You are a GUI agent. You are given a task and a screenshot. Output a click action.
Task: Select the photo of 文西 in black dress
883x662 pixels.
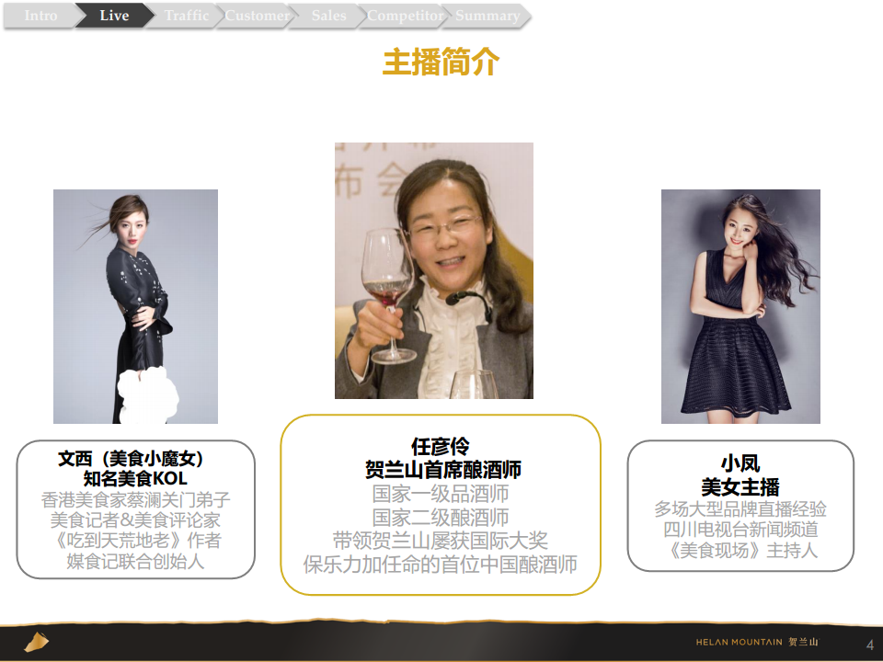tap(136, 306)
